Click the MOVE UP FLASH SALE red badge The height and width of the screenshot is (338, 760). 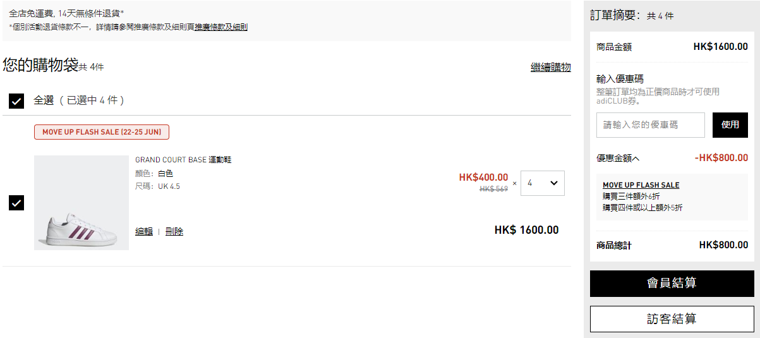click(x=102, y=132)
